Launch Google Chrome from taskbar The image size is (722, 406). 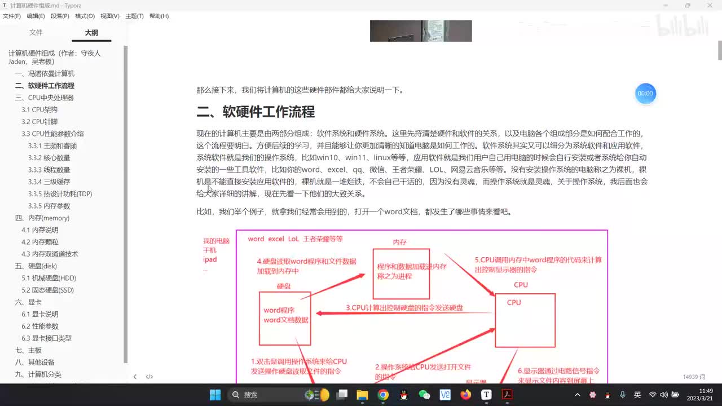coord(383,395)
